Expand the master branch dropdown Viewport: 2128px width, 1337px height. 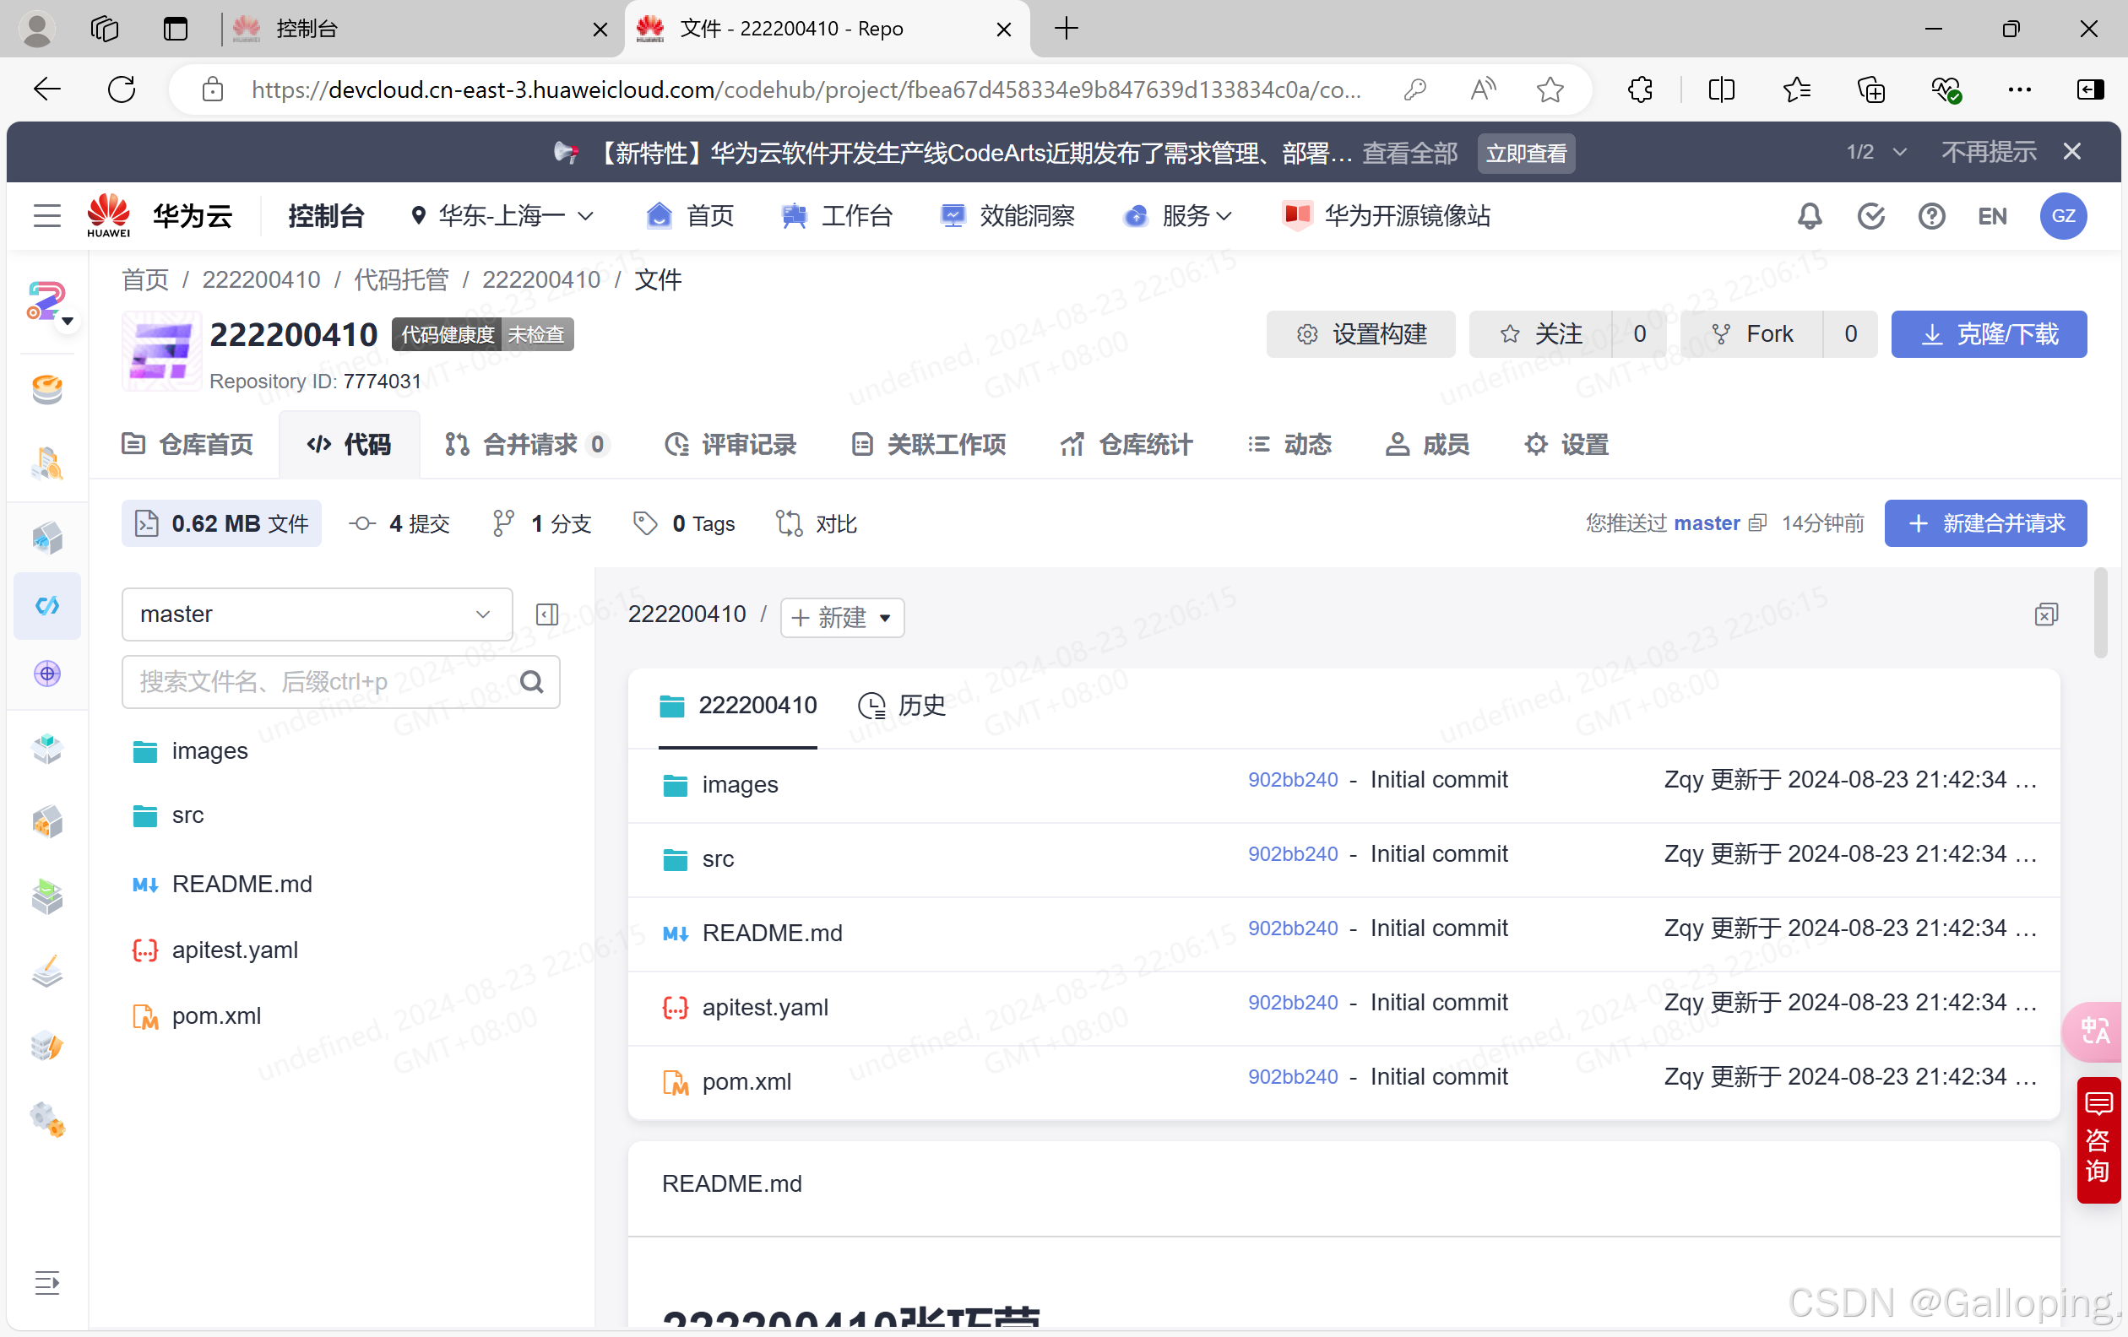pyautogui.click(x=317, y=614)
